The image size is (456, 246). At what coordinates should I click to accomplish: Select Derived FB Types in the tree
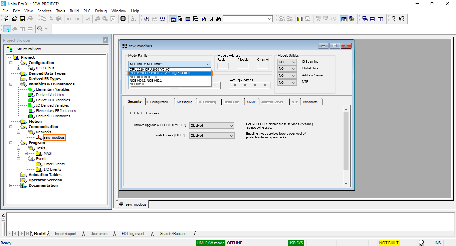click(x=45, y=79)
